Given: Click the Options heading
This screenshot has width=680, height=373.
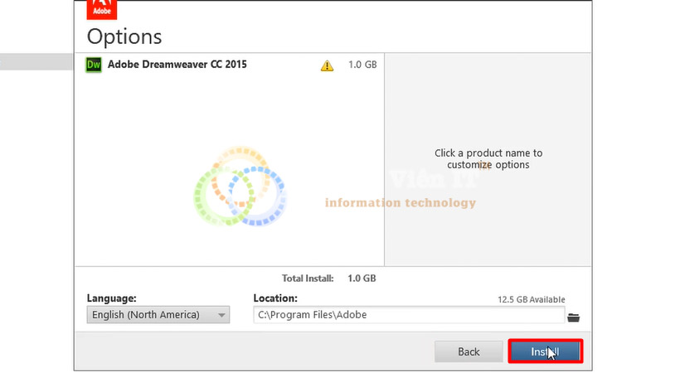Looking at the screenshot, I should [x=124, y=36].
